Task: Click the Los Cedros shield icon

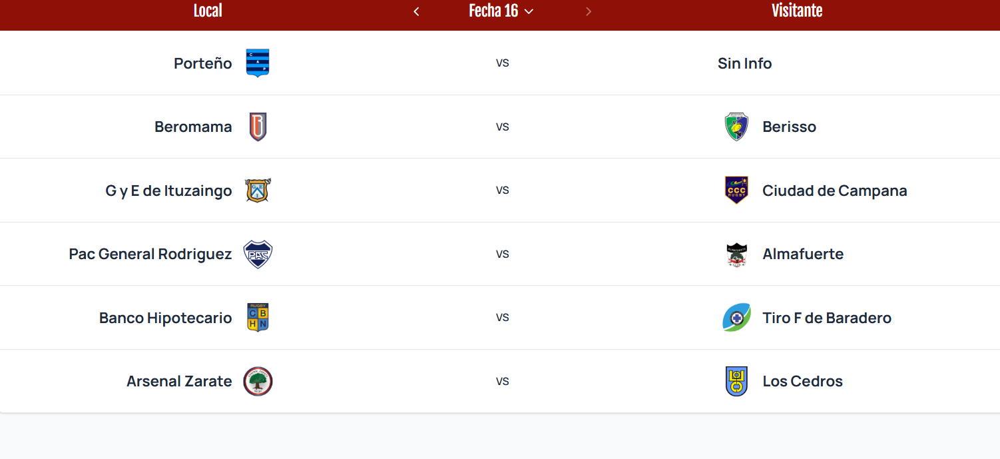Action: pyautogui.click(x=736, y=381)
